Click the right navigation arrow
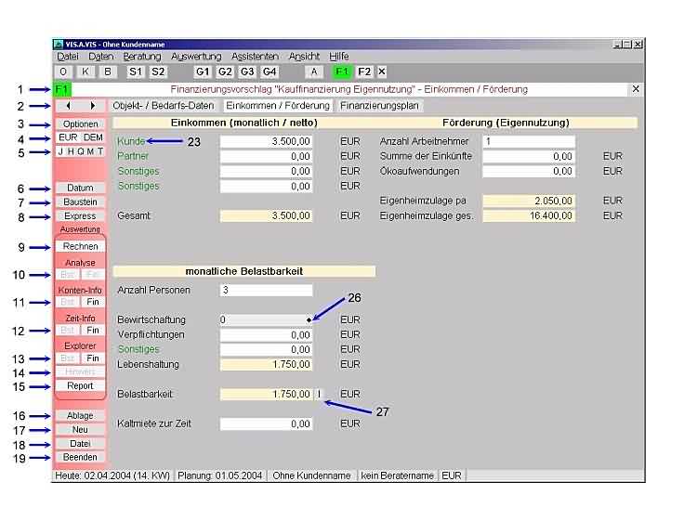The image size is (697, 521). pyautogui.click(x=91, y=106)
